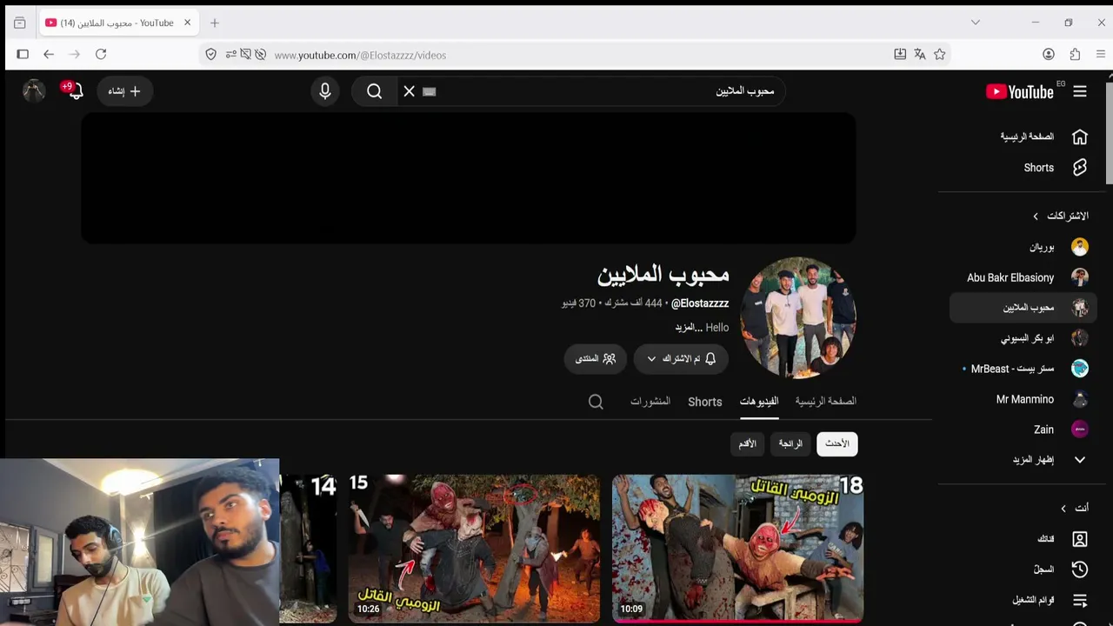The image size is (1113, 626).
Task: Switch to the الصفحة الرئيسية channel tab
Action: (826, 402)
